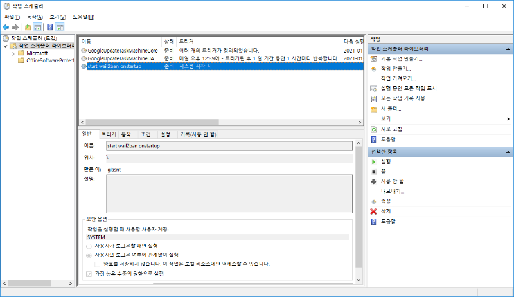Delete the task using red X 삭제

[x=374, y=211]
